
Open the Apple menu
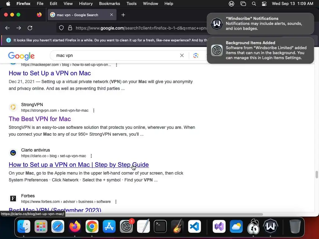point(8,4)
